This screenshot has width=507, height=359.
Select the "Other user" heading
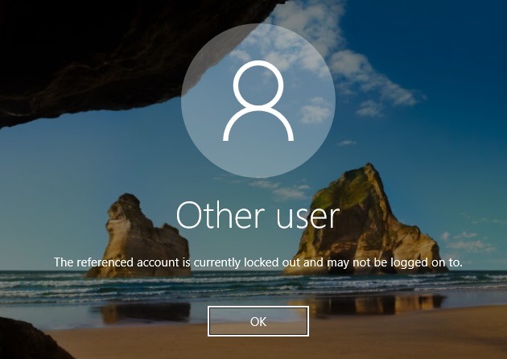click(258, 216)
